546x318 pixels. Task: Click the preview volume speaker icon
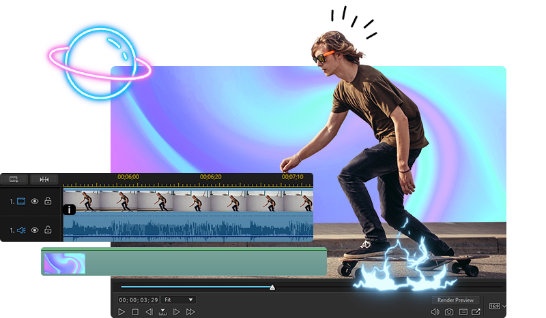point(435,312)
